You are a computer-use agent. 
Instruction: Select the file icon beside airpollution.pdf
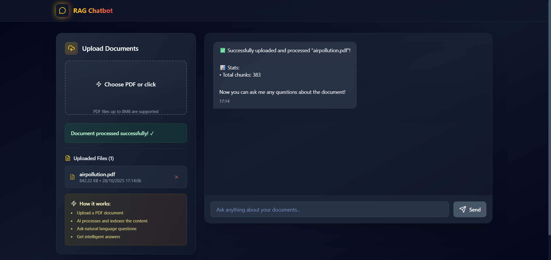click(72, 177)
